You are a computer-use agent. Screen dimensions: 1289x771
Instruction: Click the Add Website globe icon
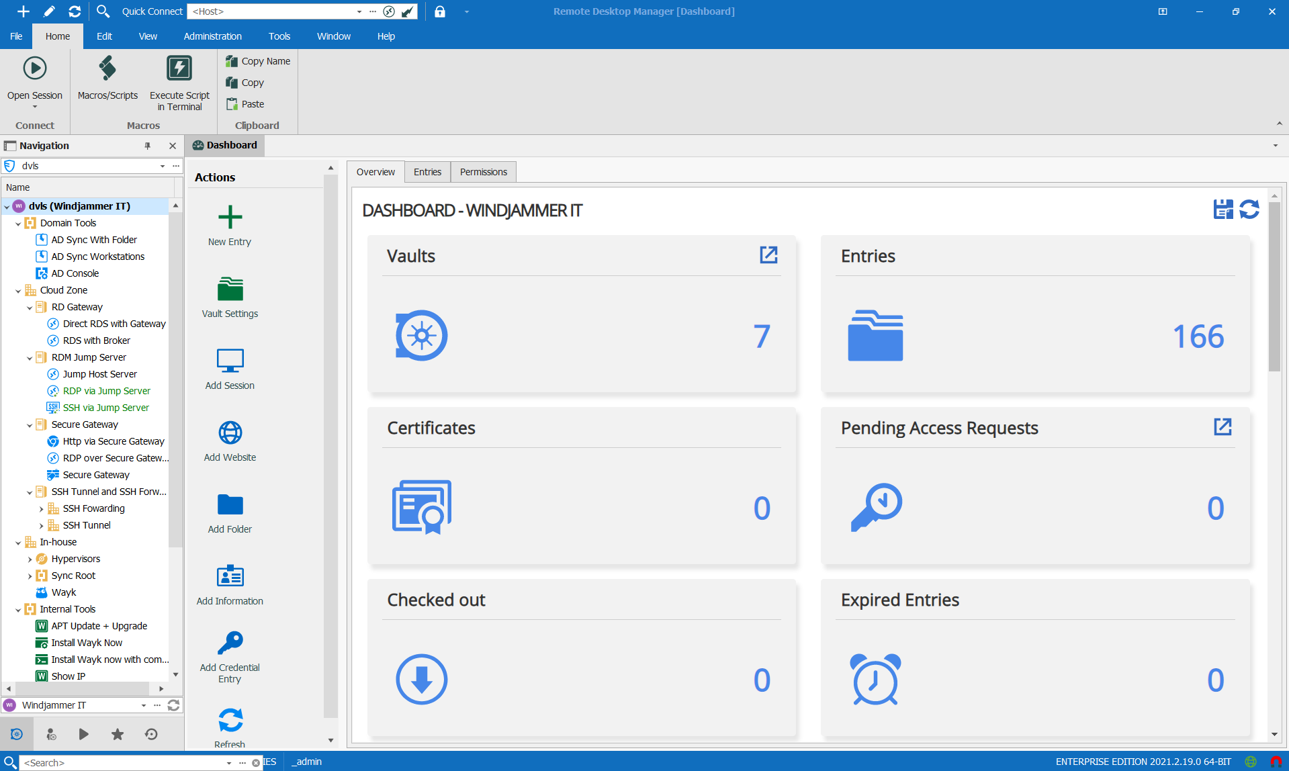pos(230,433)
